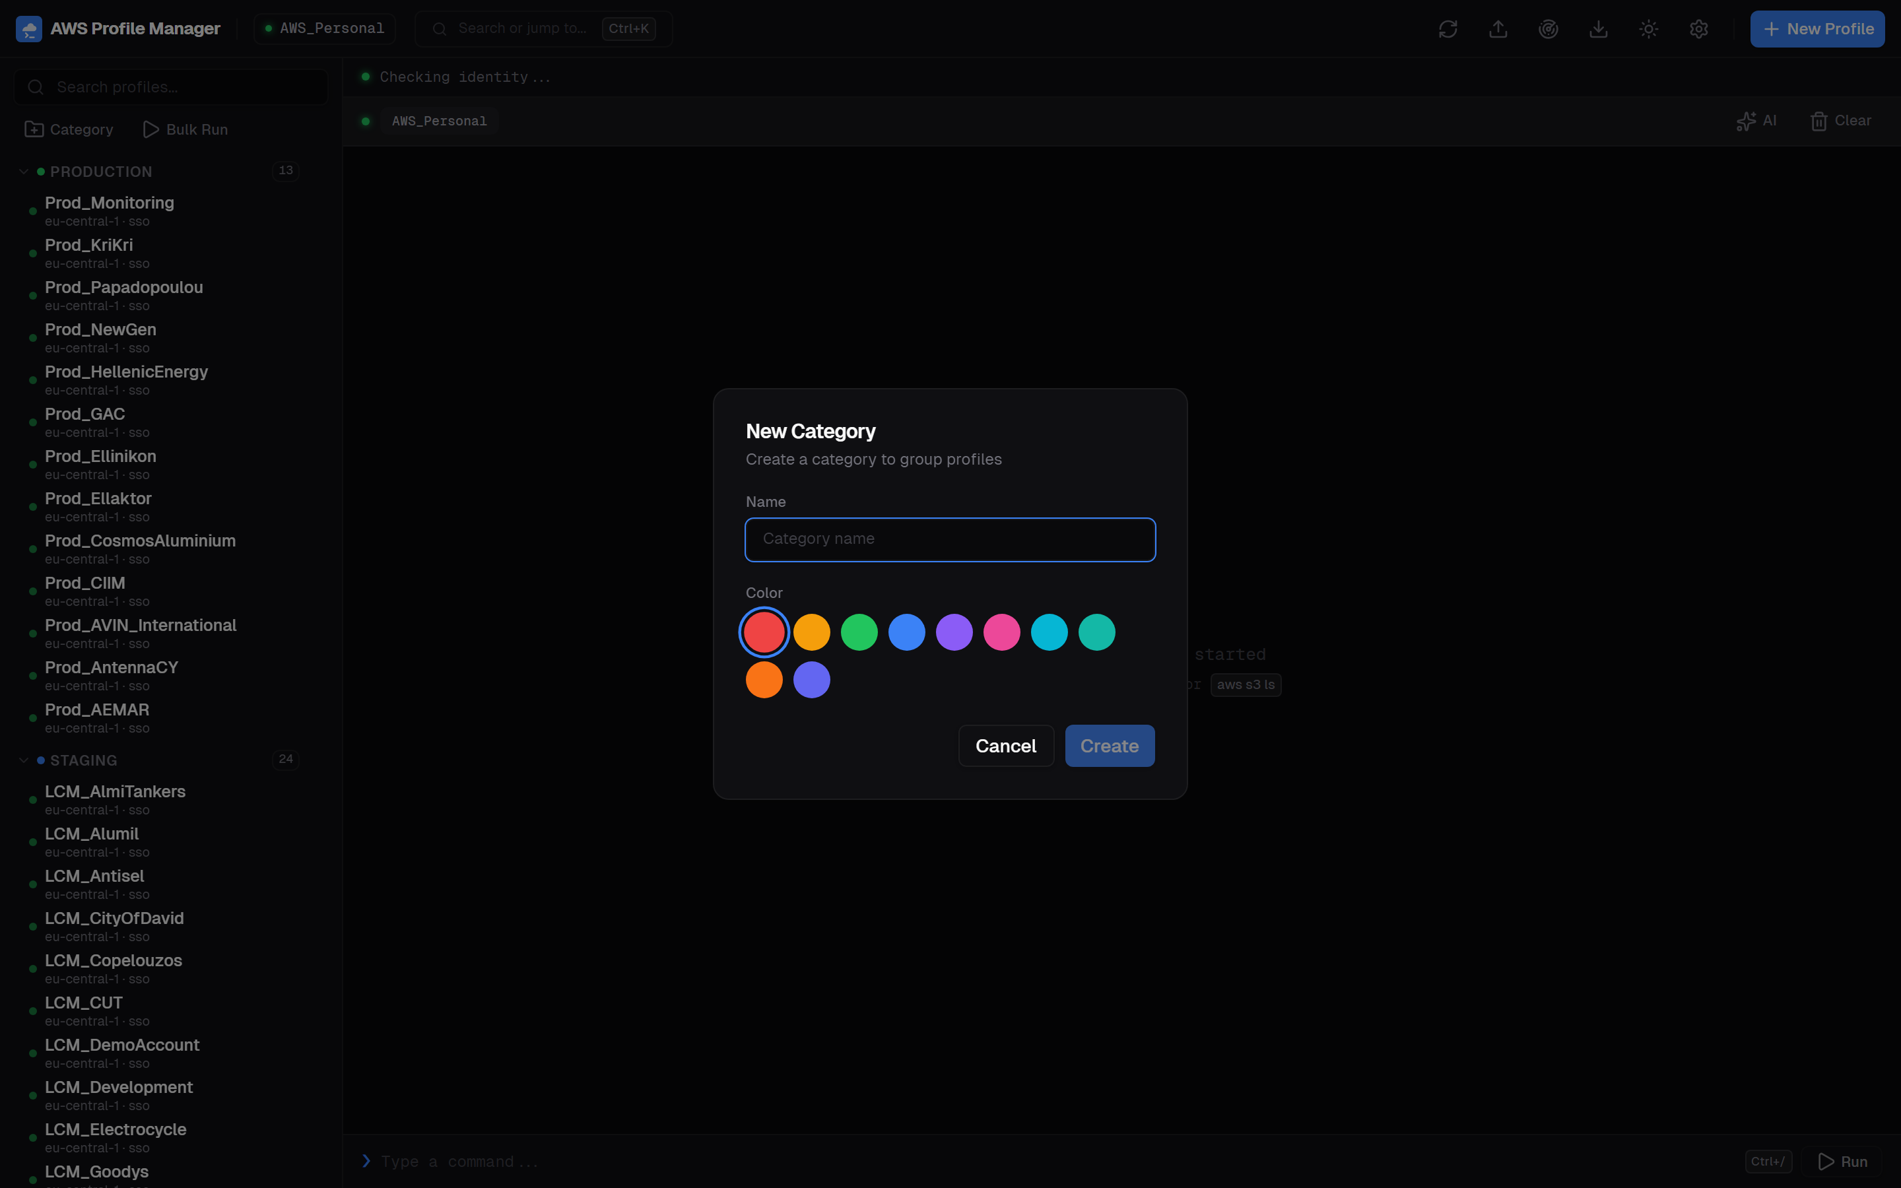This screenshot has width=1901, height=1188.
Task: Open application settings via the gear icon
Action: click(1699, 28)
